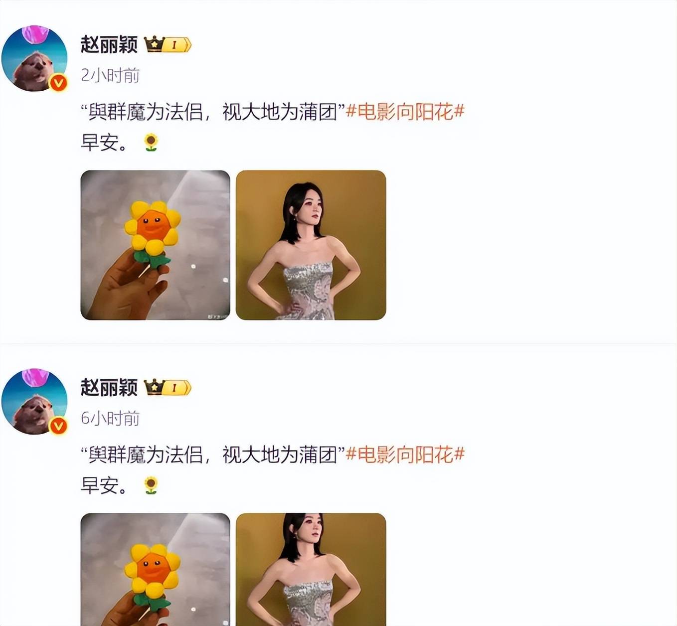View the second post's sunflower toy photo
677x626 pixels.
pyautogui.click(x=156, y=569)
